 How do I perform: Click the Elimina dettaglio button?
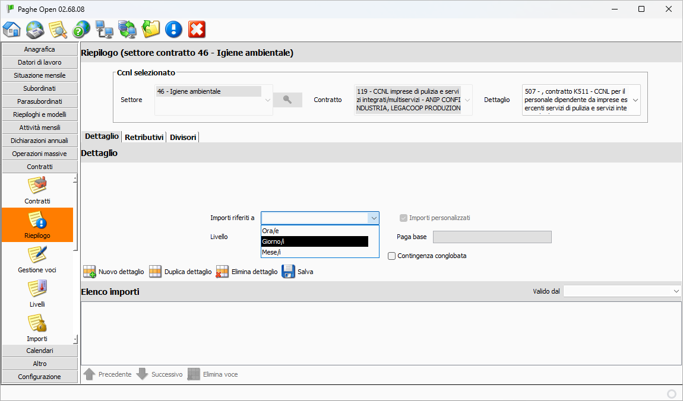coord(247,272)
